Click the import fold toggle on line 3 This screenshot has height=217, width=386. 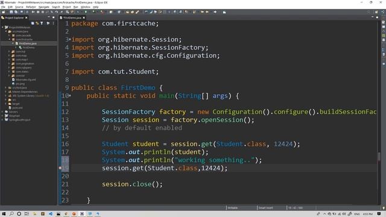tap(70, 39)
